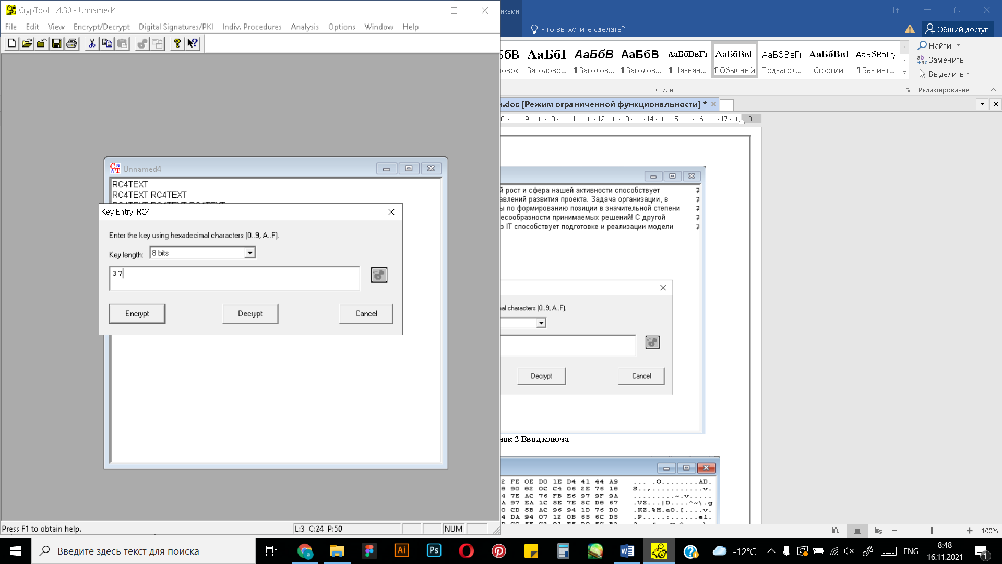
Task: Click the yellow question mark help icon
Action: point(177,43)
